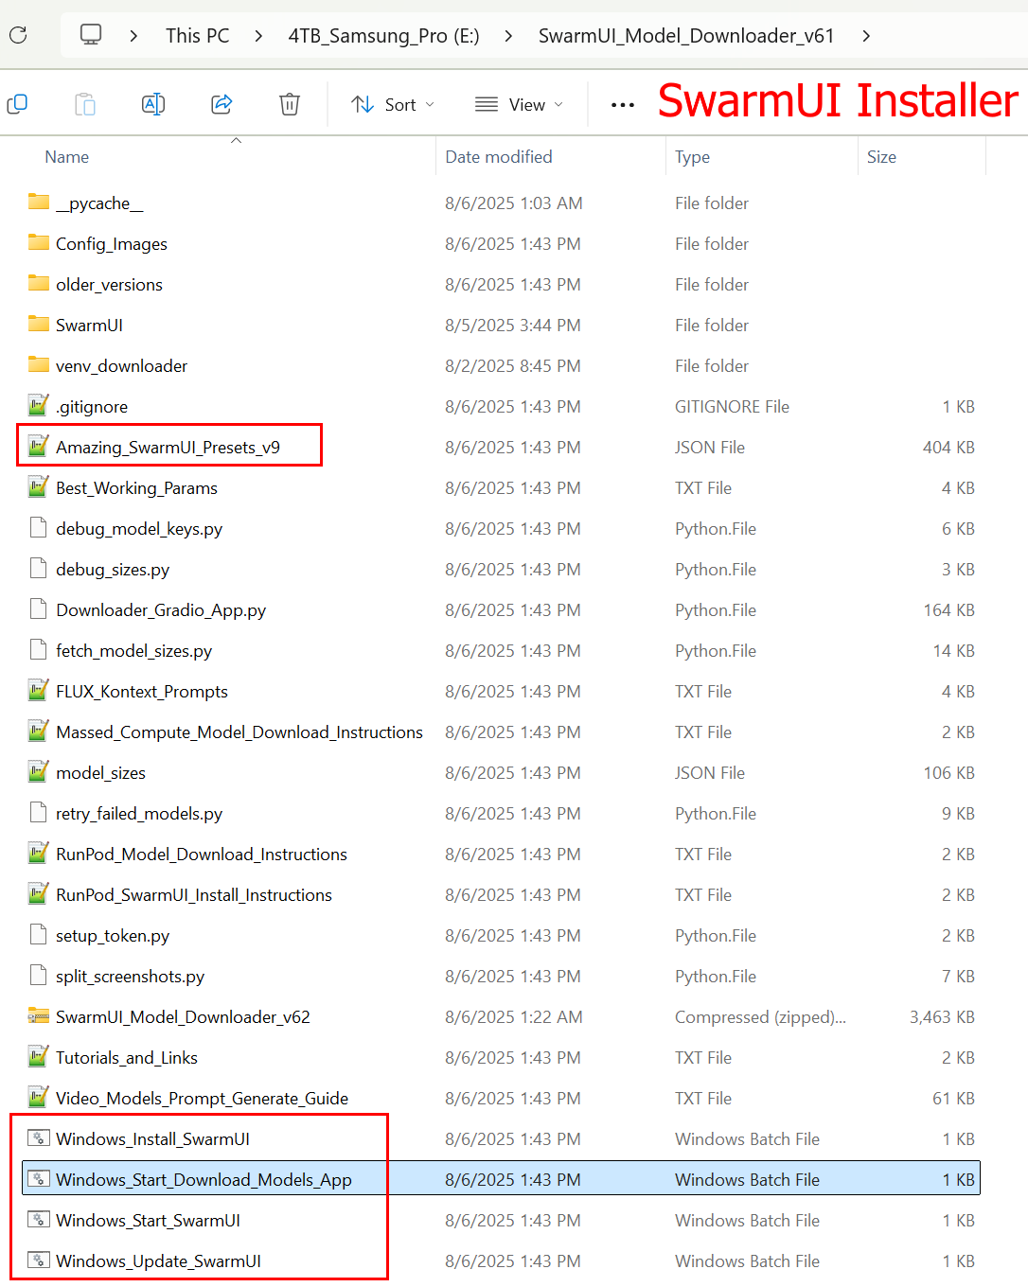Select the retry_failed_models.py file name
1028x1287 pixels.
(x=139, y=814)
